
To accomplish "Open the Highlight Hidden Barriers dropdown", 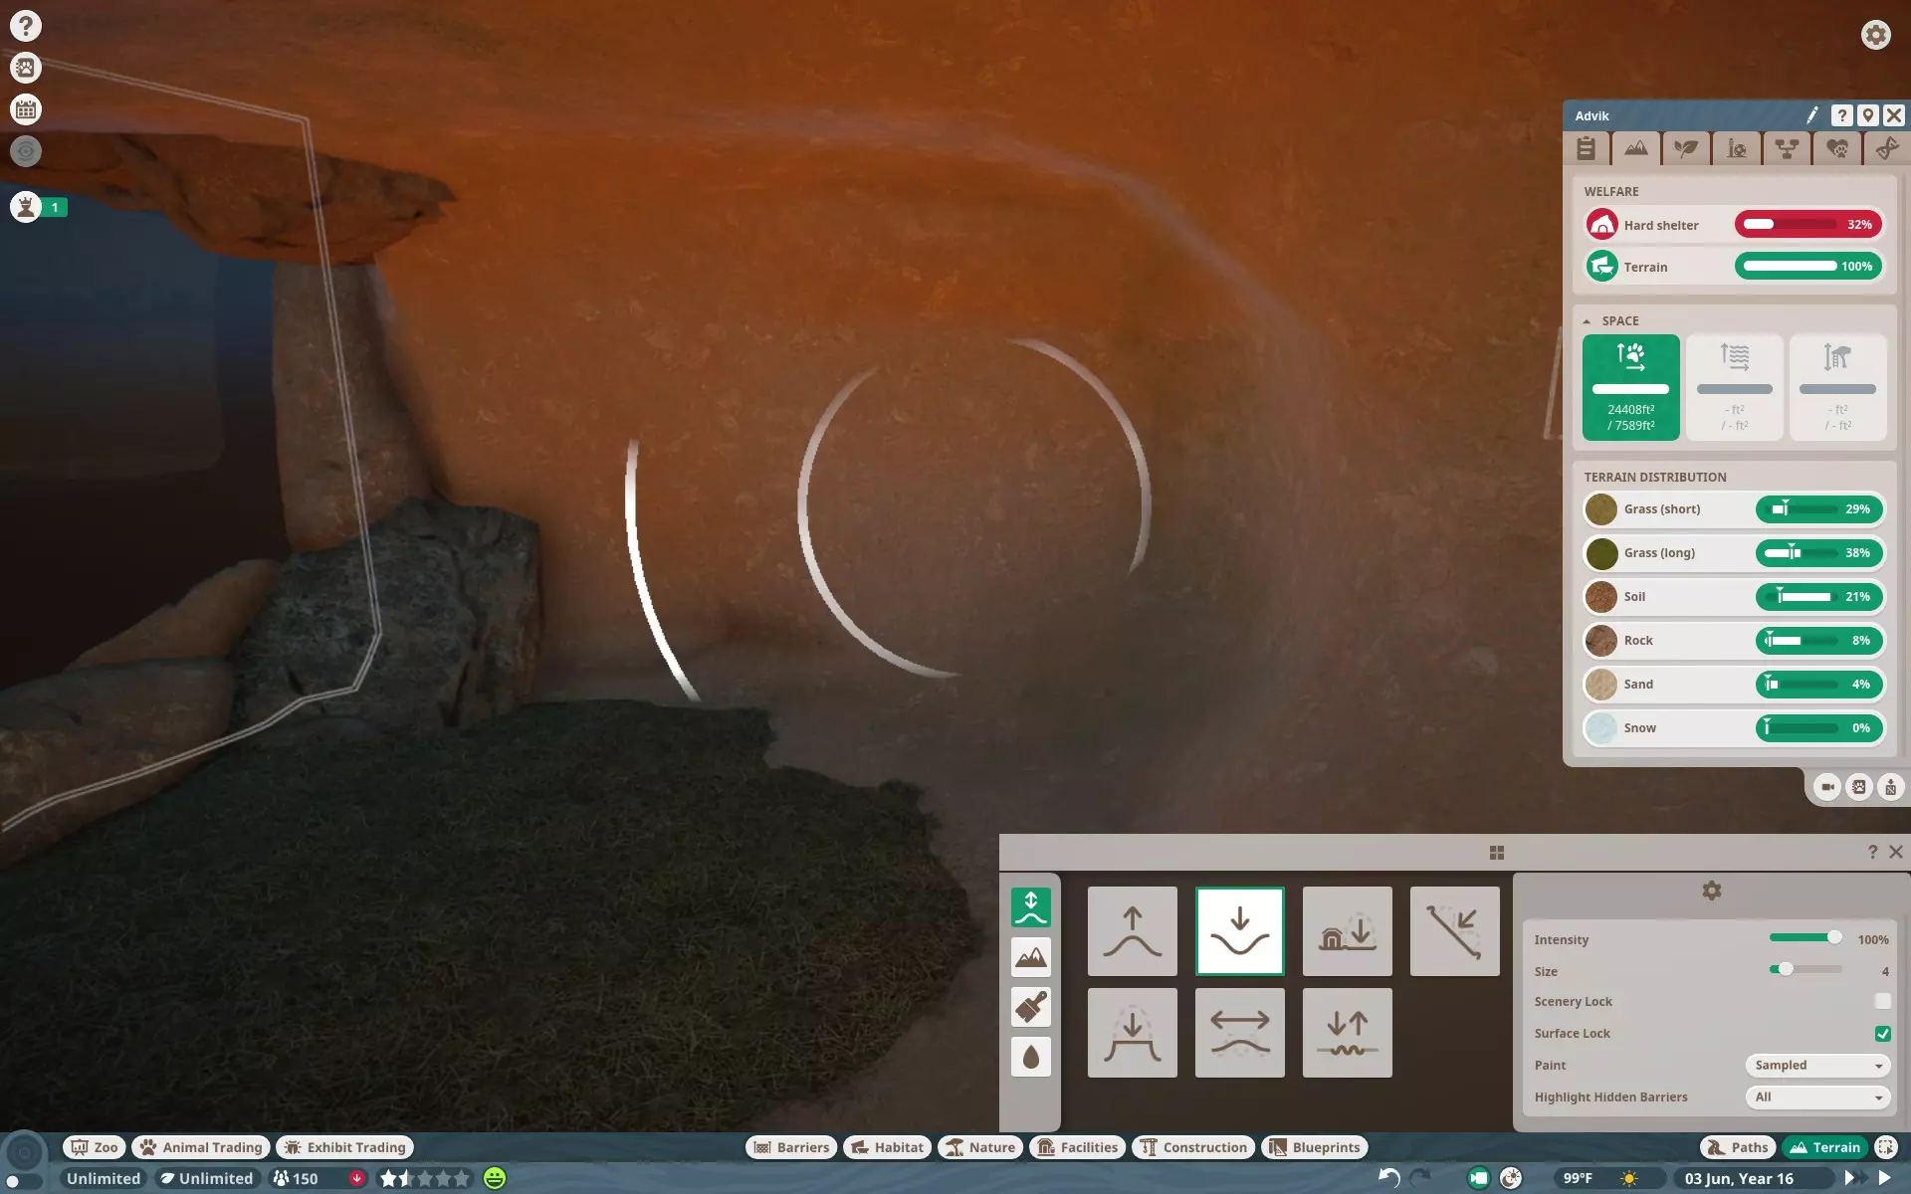I will (x=1817, y=1096).
